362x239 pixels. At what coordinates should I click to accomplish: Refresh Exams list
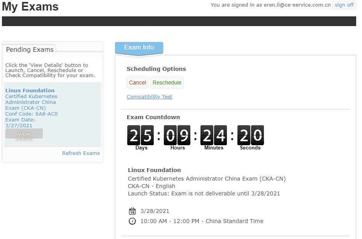tap(81, 153)
